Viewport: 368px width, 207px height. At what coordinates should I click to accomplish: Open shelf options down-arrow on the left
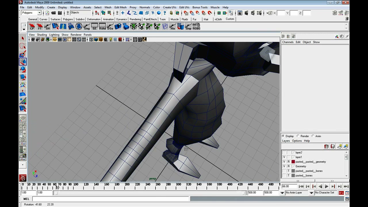(24, 29)
